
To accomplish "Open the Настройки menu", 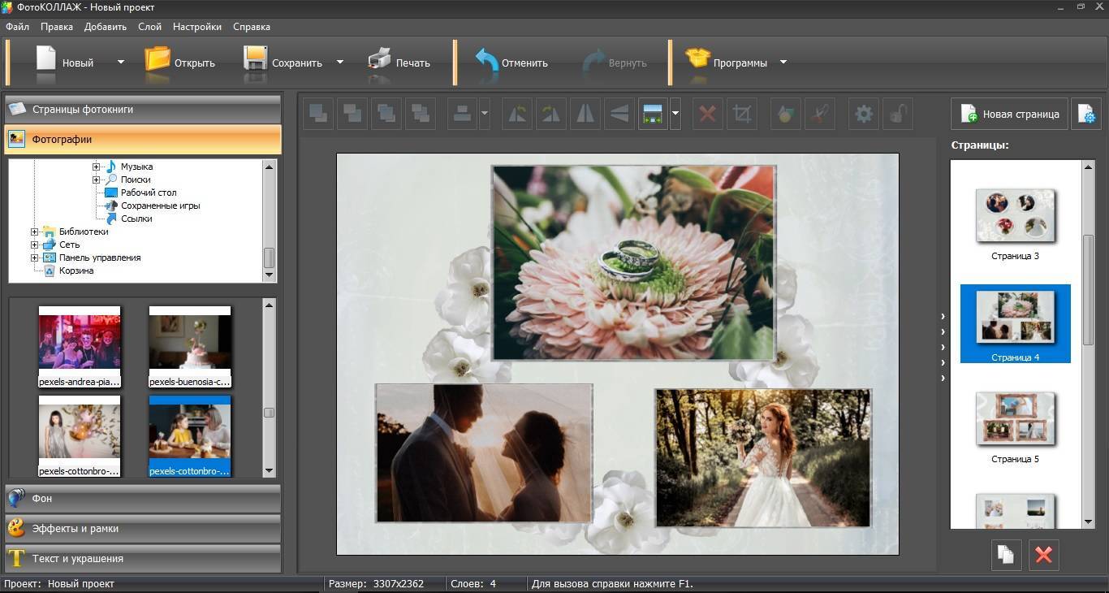I will coord(197,27).
